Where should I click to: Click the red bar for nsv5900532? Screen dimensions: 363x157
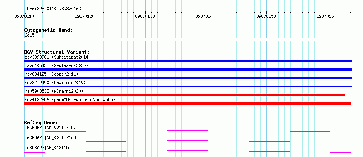pos(184,95)
